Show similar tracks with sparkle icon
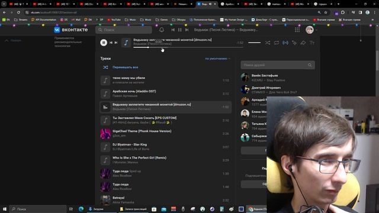Image resolution: width=379 pixels, height=213 pixels. click(294, 43)
